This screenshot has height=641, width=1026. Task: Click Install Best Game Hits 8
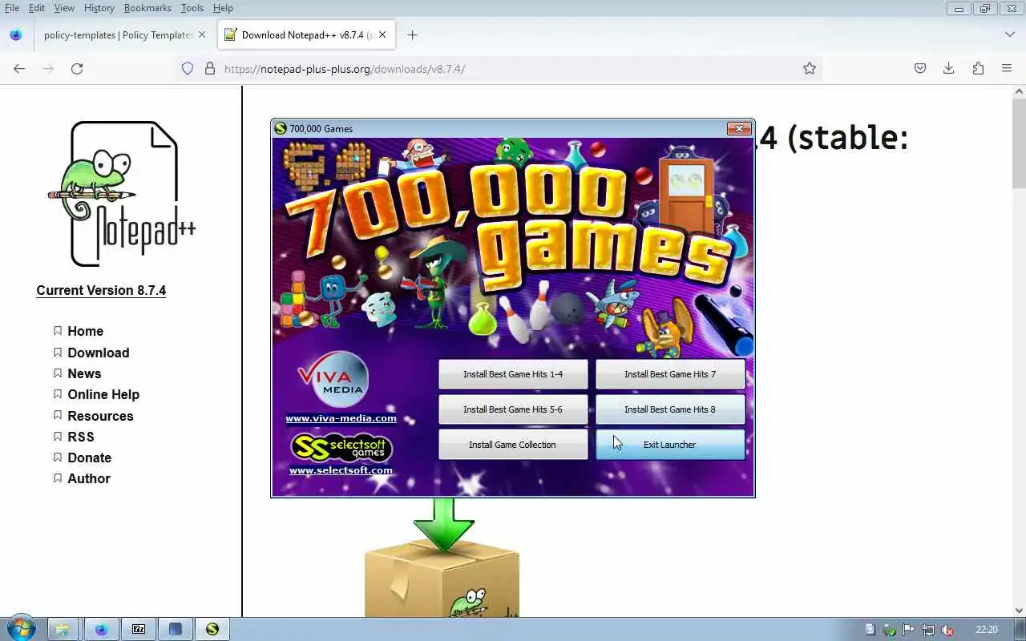click(670, 409)
